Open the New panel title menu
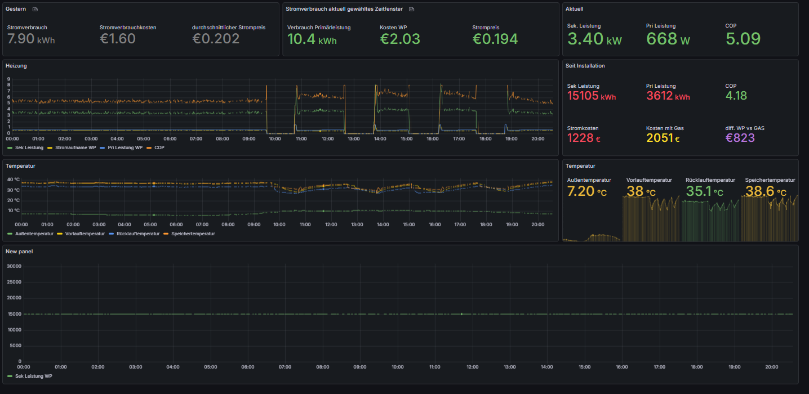This screenshot has height=394, width=809. coord(19,251)
